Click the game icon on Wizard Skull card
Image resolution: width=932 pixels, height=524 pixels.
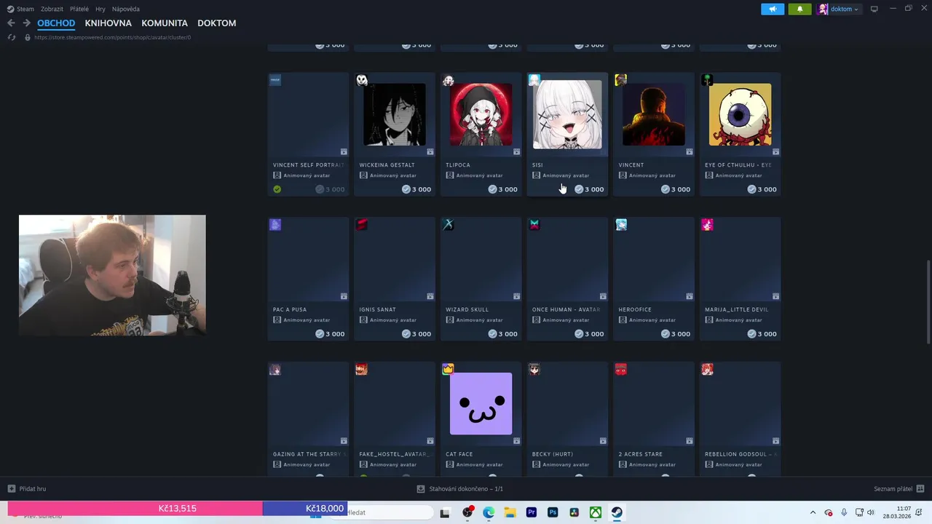pos(449,225)
